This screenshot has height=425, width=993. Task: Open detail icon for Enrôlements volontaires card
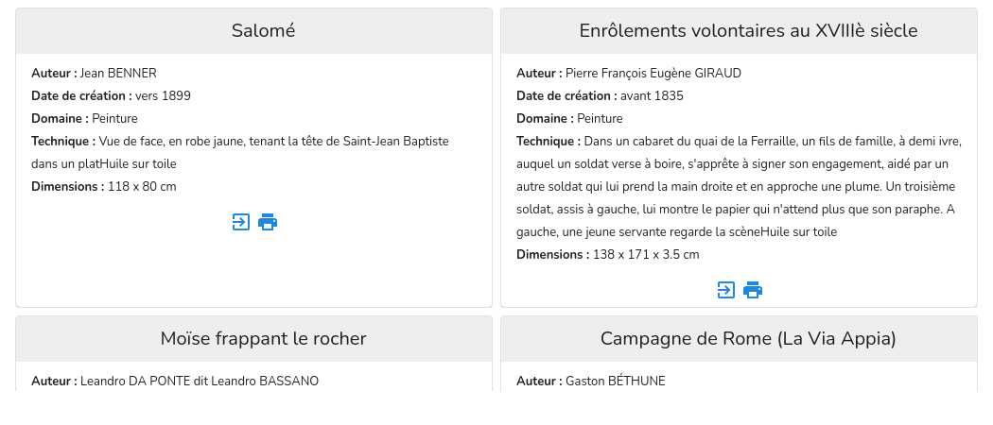click(x=726, y=290)
